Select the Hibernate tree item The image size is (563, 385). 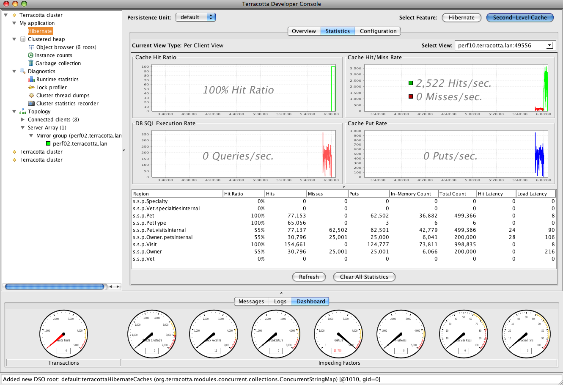(40, 31)
